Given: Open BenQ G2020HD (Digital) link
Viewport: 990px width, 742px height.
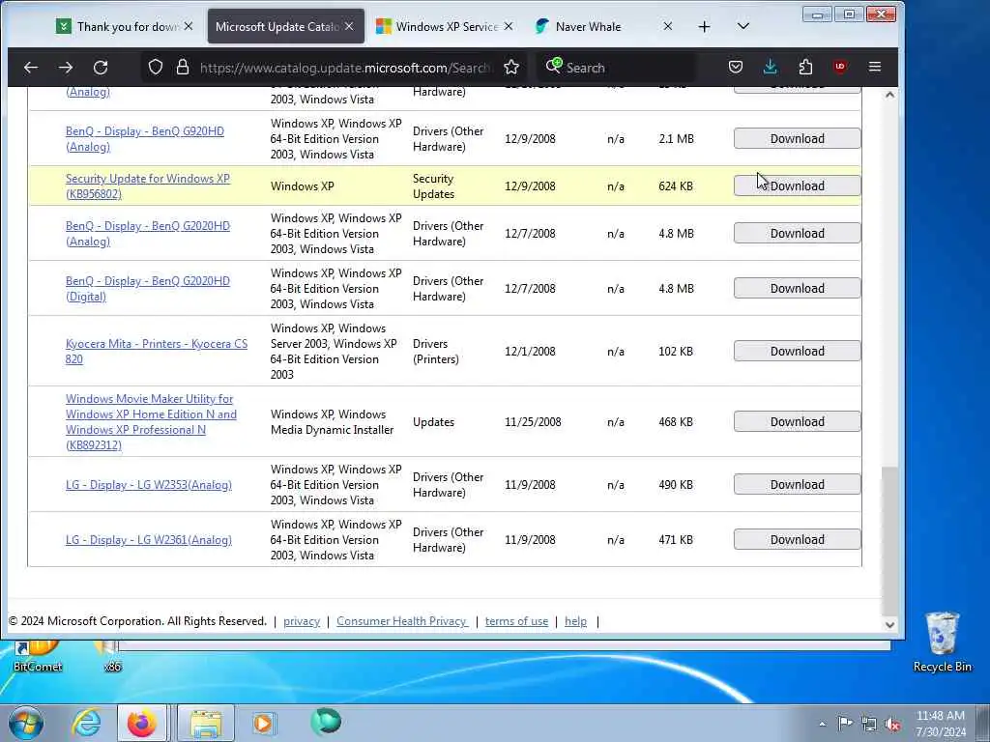Looking at the screenshot, I should (x=148, y=288).
